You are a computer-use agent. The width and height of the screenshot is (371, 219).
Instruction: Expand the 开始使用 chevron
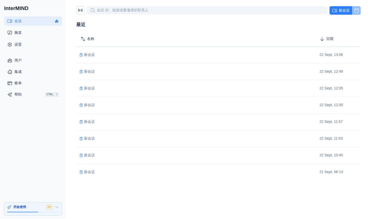coord(57,207)
